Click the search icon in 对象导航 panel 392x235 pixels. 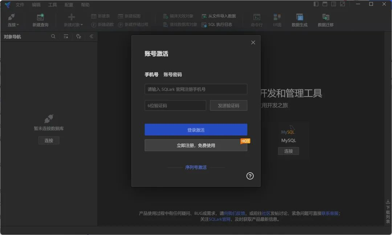tap(53, 37)
